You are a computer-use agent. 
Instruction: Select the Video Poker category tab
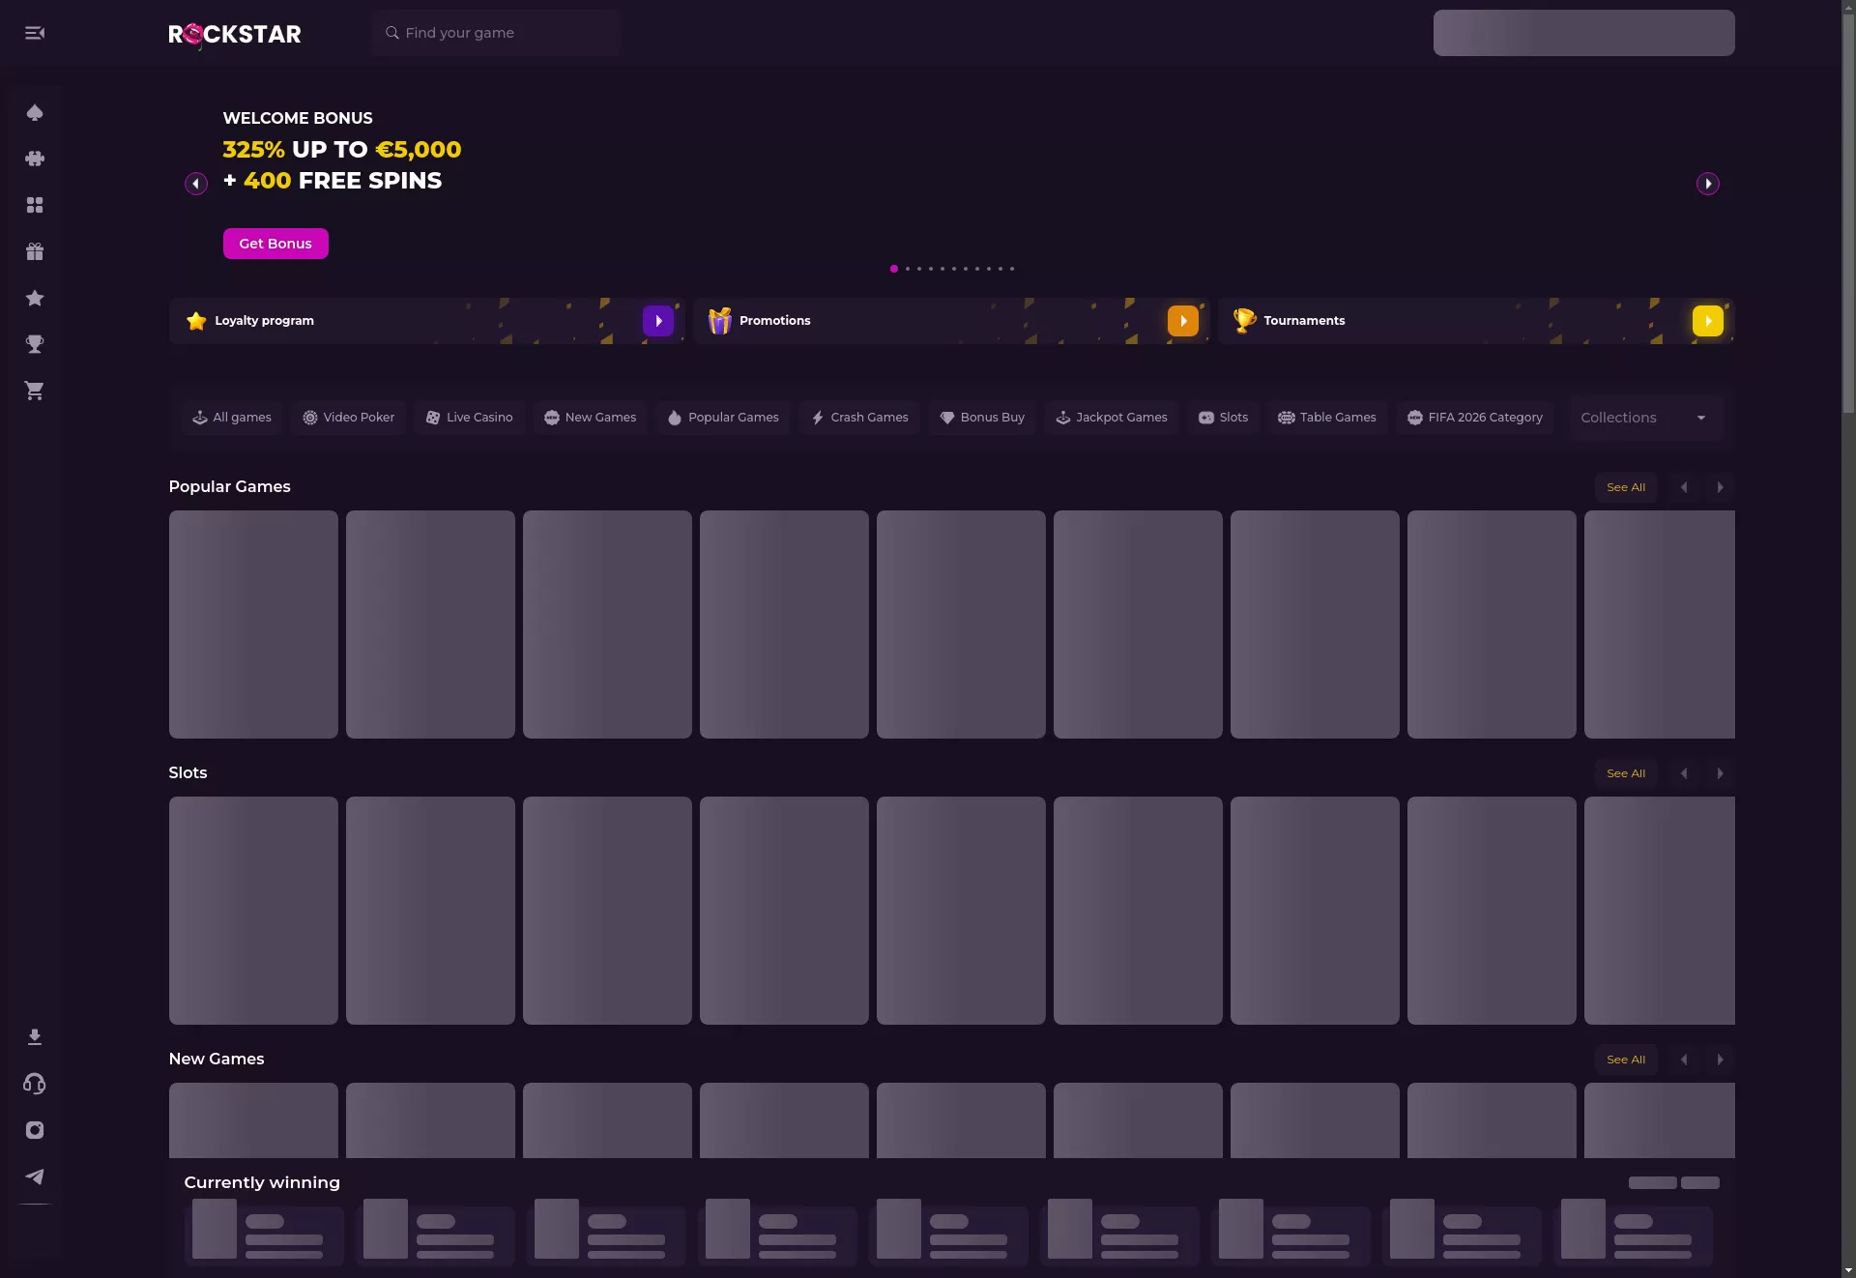coord(349,418)
